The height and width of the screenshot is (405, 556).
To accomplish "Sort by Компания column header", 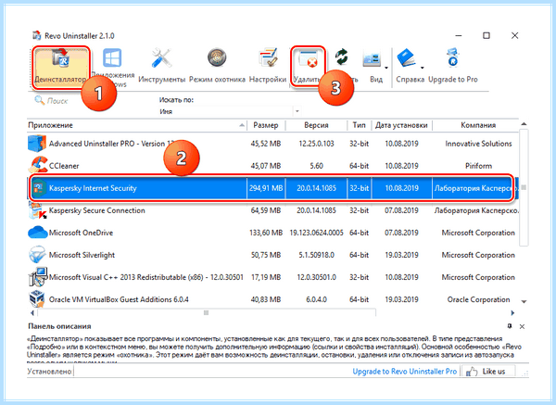I will pyautogui.click(x=478, y=125).
